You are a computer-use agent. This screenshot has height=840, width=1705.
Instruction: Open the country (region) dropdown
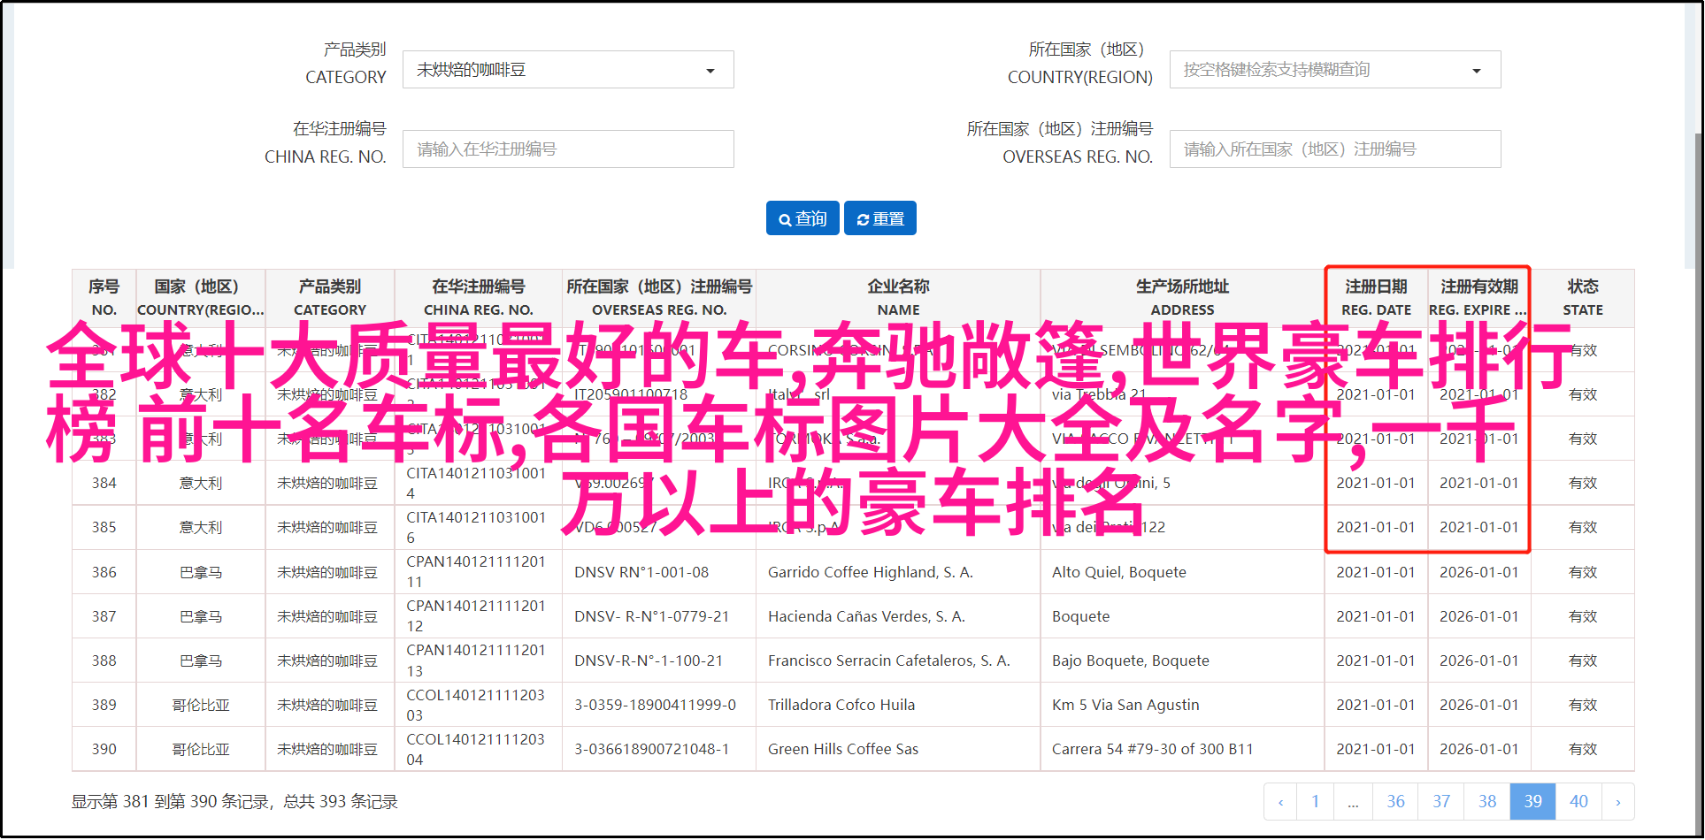[x=1335, y=70]
